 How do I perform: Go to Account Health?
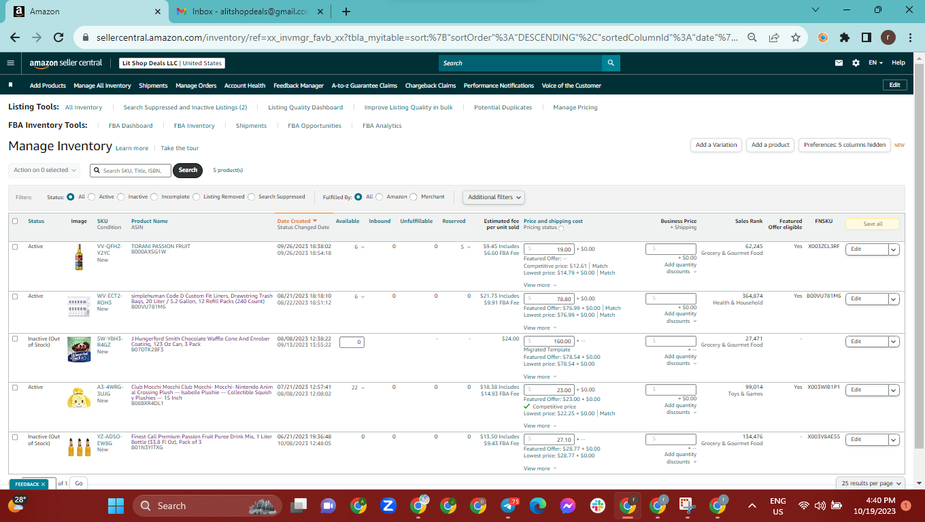245,86
